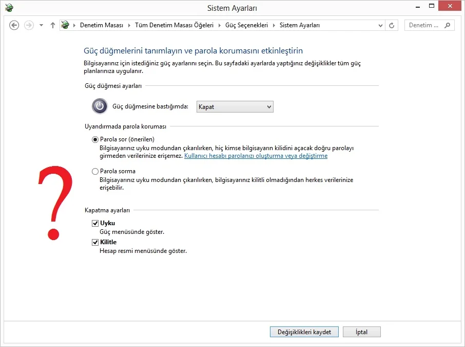Navigate to 'Güç Seçenekleri' breadcrumb
Image resolution: width=465 pixels, height=347 pixels.
246,25
